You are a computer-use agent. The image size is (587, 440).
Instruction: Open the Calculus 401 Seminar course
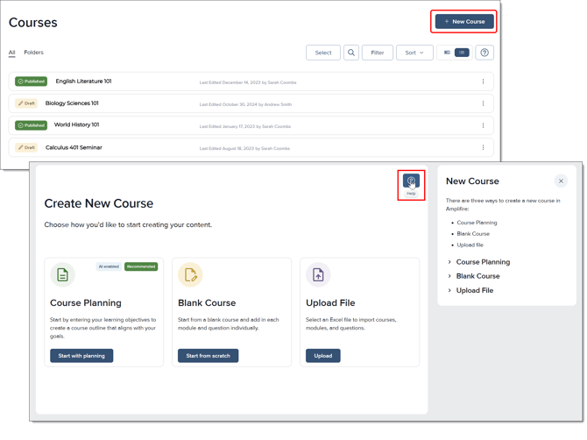coord(74,147)
